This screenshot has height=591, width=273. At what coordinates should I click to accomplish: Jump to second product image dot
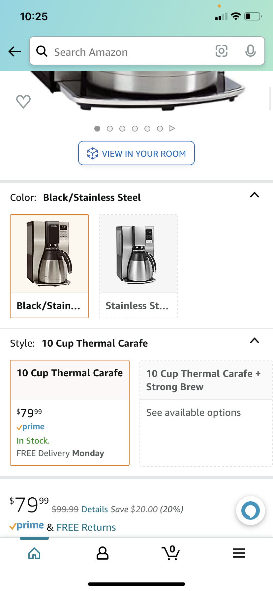[110, 129]
